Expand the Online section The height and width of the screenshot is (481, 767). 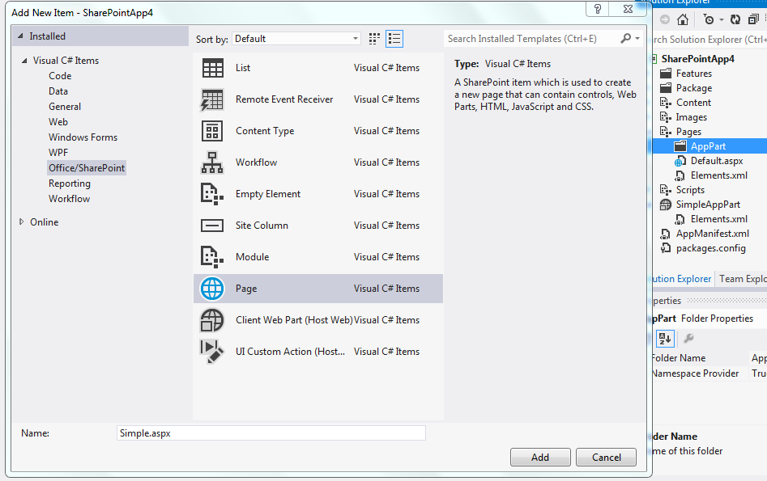pyautogui.click(x=22, y=222)
